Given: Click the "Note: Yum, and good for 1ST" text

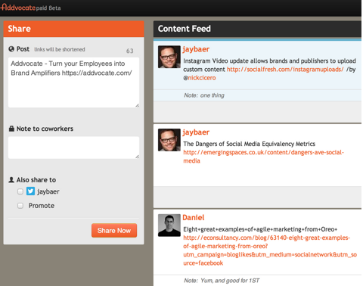Looking at the screenshot, I should [222, 281].
